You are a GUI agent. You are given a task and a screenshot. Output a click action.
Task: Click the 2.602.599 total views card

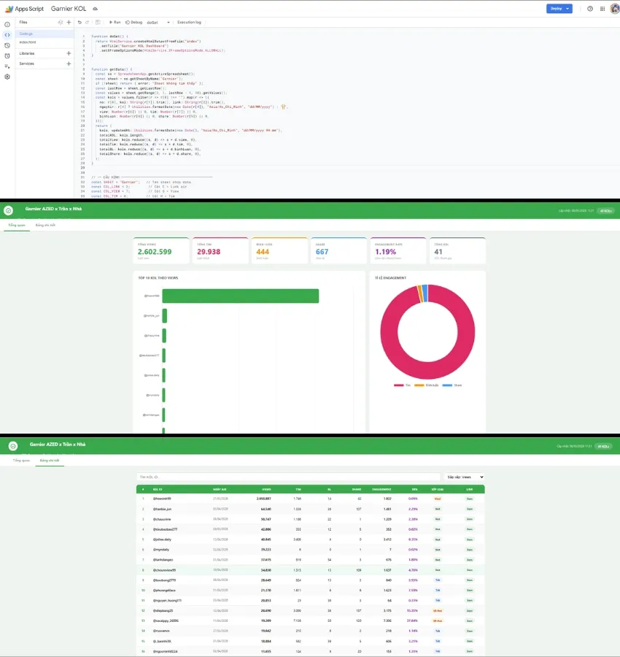coord(160,250)
